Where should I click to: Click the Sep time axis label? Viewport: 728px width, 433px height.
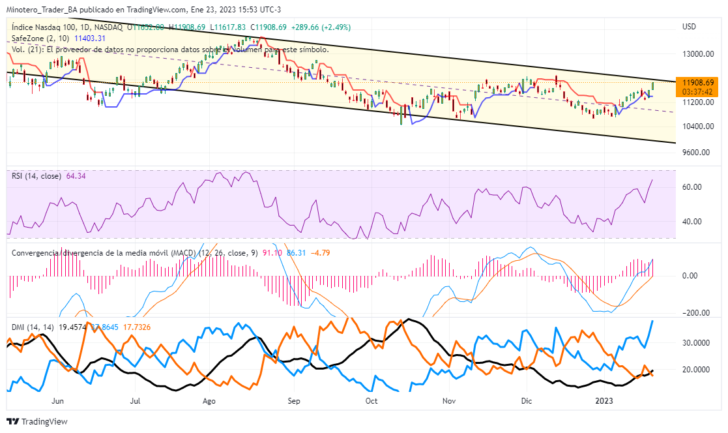(294, 401)
